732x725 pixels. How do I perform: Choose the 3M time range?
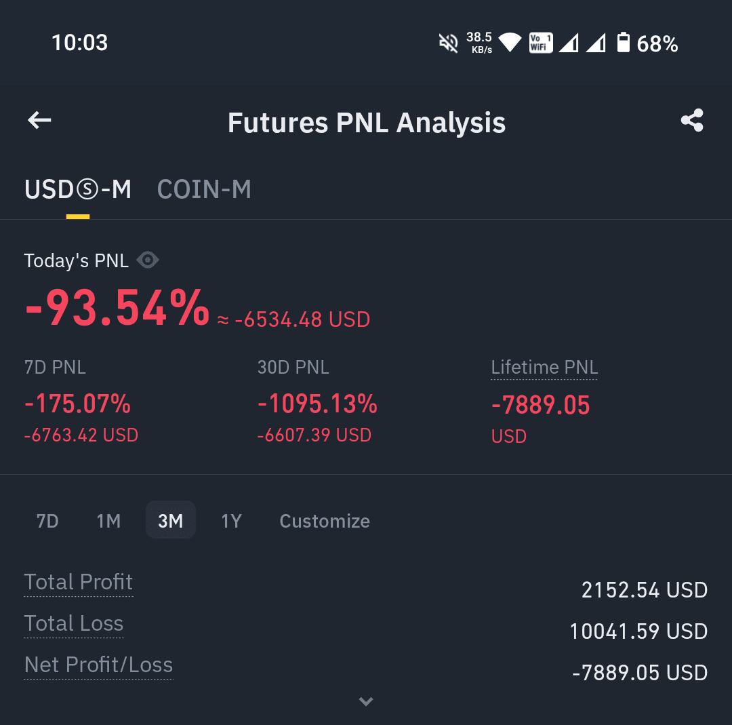point(170,520)
